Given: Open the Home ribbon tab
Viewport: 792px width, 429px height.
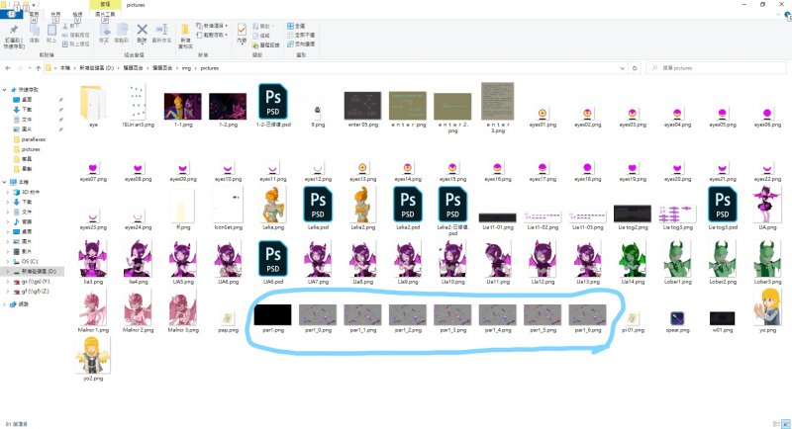Looking at the screenshot, I should click(x=34, y=15).
